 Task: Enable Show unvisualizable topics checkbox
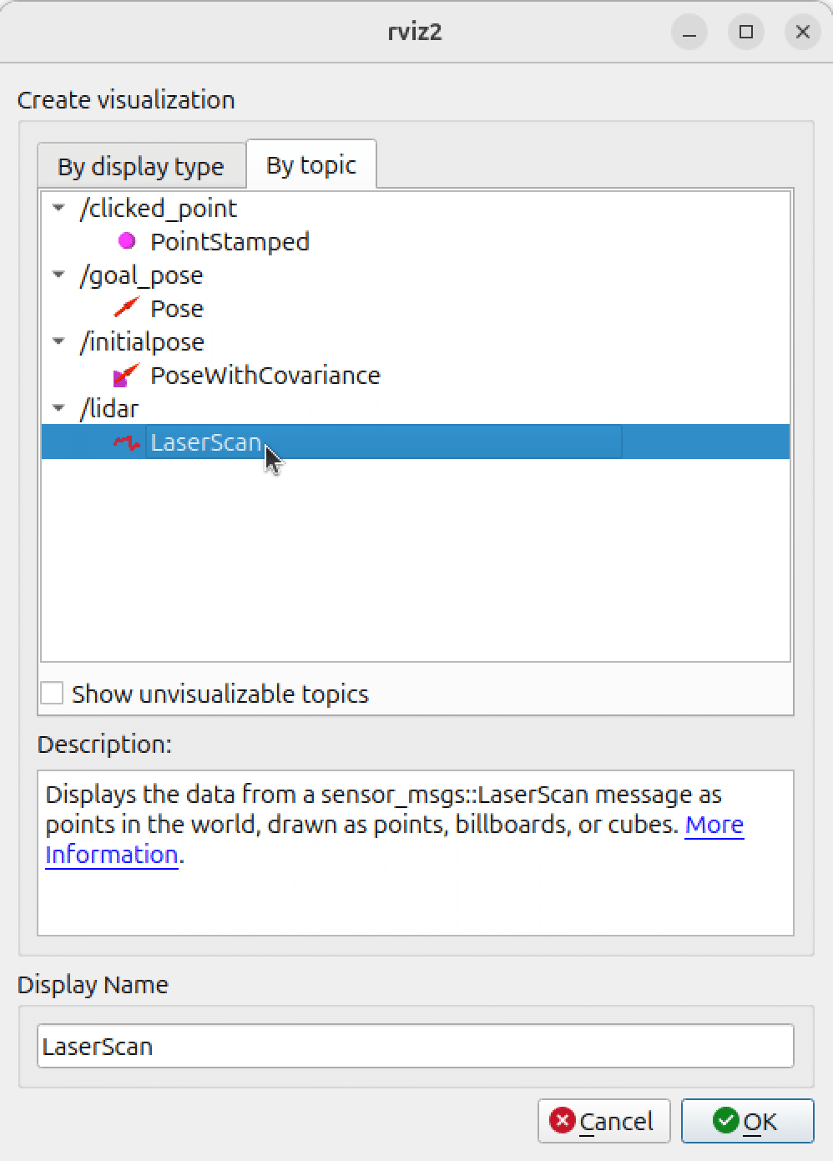pyautogui.click(x=53, y=694)
